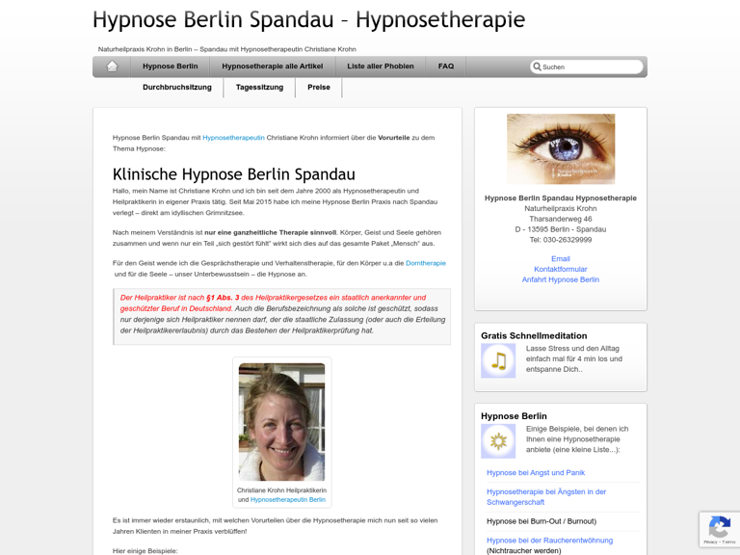
Task: Open Hypnosetherapie alle Artikel menu
Action: pos(272,66)
